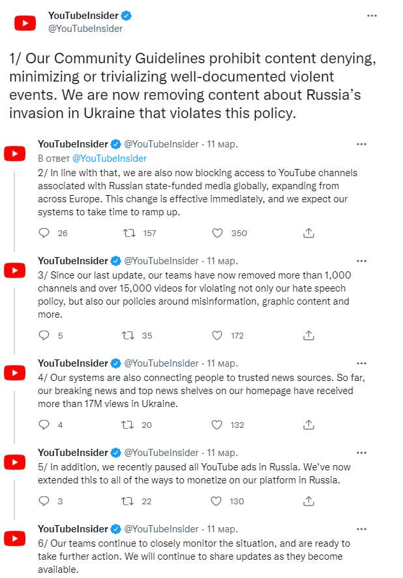Like tweet 5/ with 130 likes

click(x=218, y=501)
